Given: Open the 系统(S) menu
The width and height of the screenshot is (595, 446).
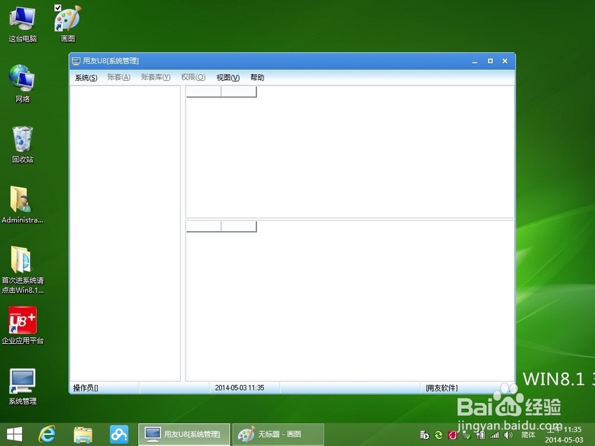Looking at the screenshot, I should (86, 77).
